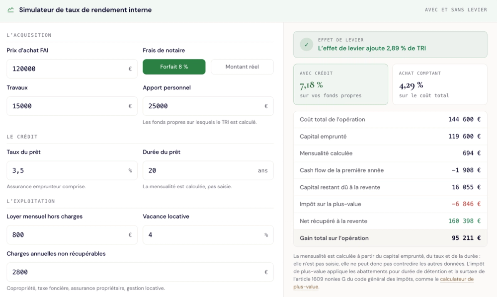Click the 119 600 € capital emprunté value
The height and width of the screenshot is (297, 497).
tap(464, 136)
